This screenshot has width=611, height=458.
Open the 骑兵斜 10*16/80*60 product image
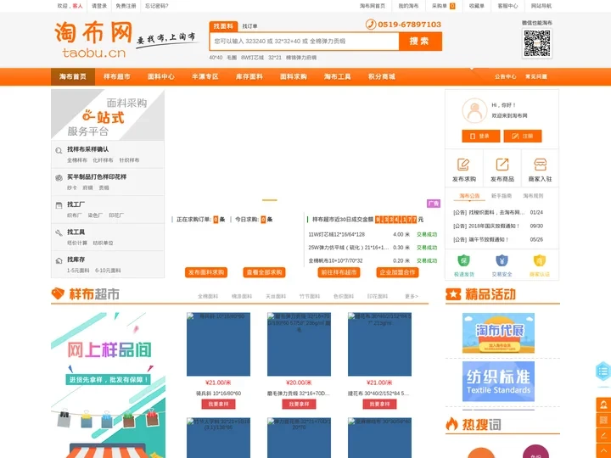pos(219,344)
